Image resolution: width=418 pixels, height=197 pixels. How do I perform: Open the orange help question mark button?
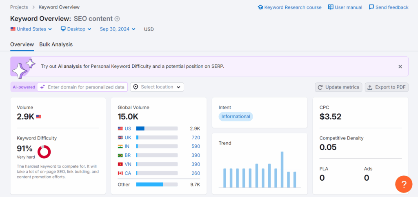(x=404, y=184)
